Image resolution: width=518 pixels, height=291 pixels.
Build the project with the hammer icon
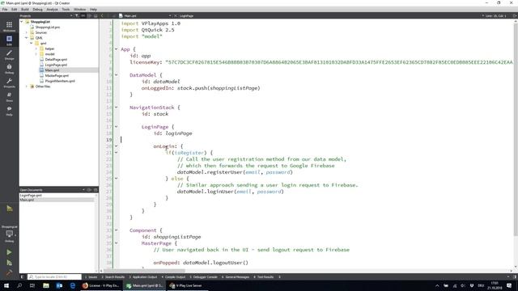coord(9,272)
